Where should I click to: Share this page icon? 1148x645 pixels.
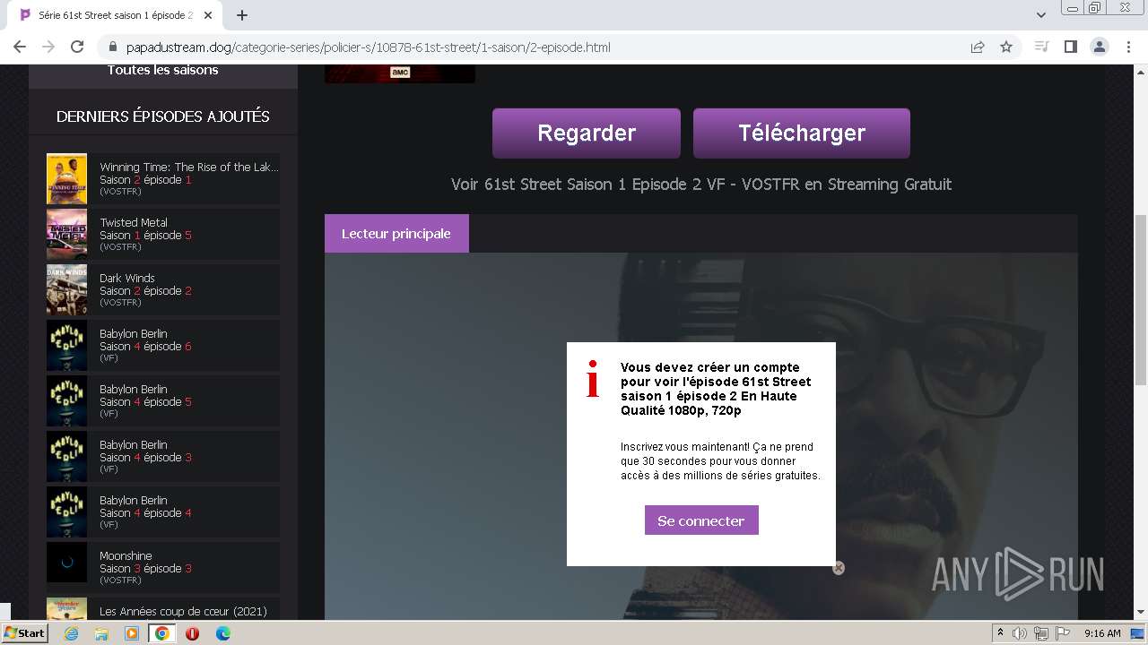(978, 47)
